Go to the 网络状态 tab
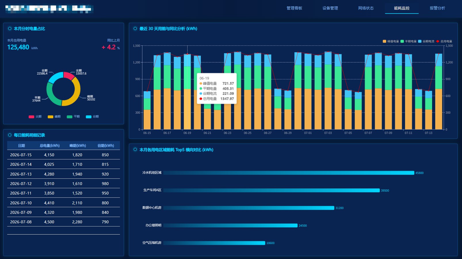 pos(366,8)
